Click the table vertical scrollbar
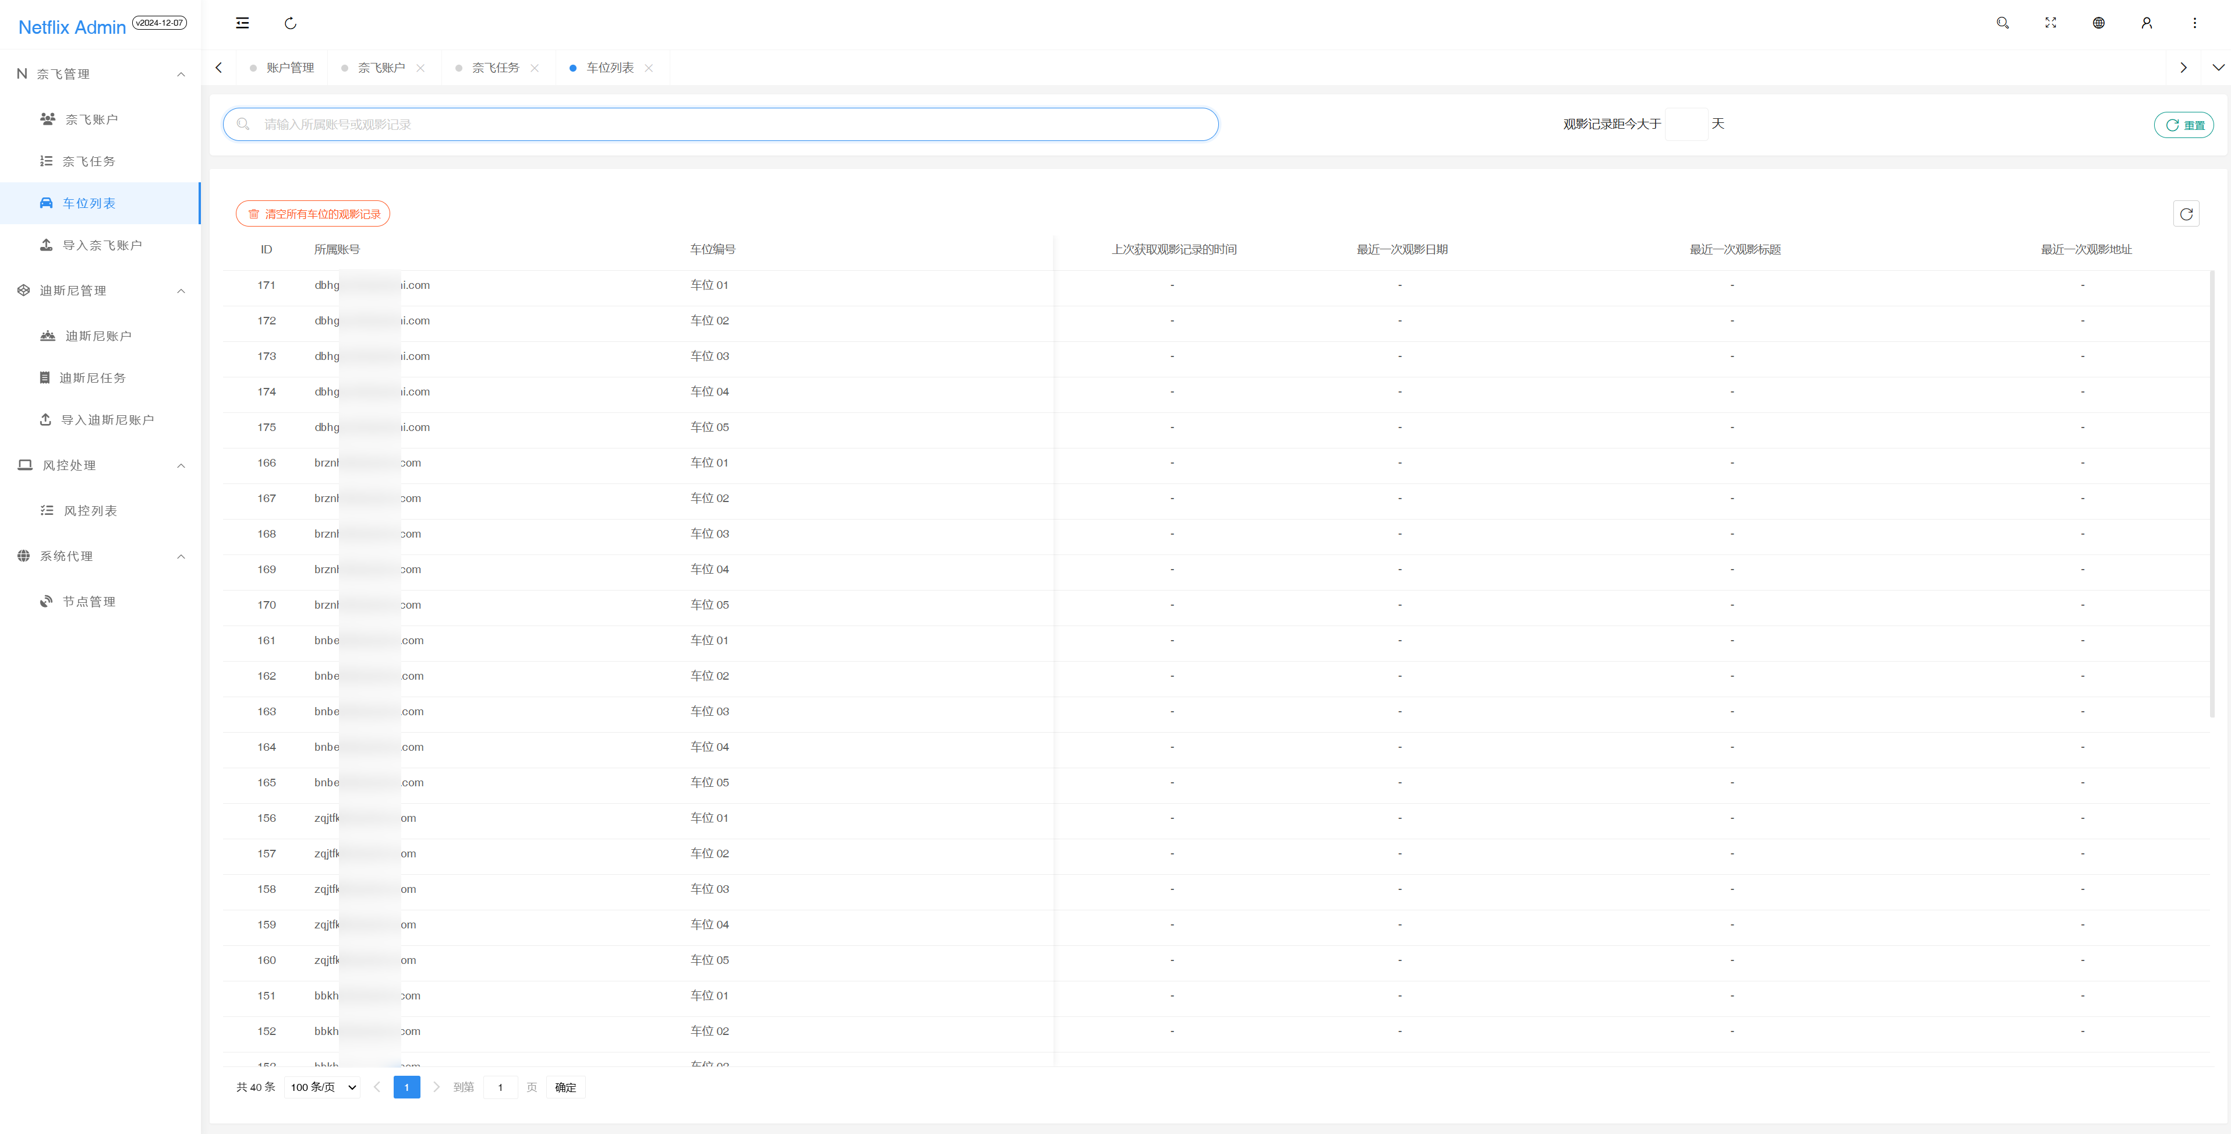The height and width of the screenshot is (1134, 2231). [x=2212, y=494]
